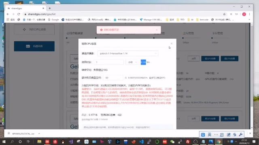Open WeChat from taskbar
The image size is (259, 145).
(172, 141)
